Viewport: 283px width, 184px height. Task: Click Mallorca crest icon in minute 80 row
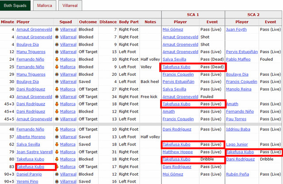click(57, 159)
